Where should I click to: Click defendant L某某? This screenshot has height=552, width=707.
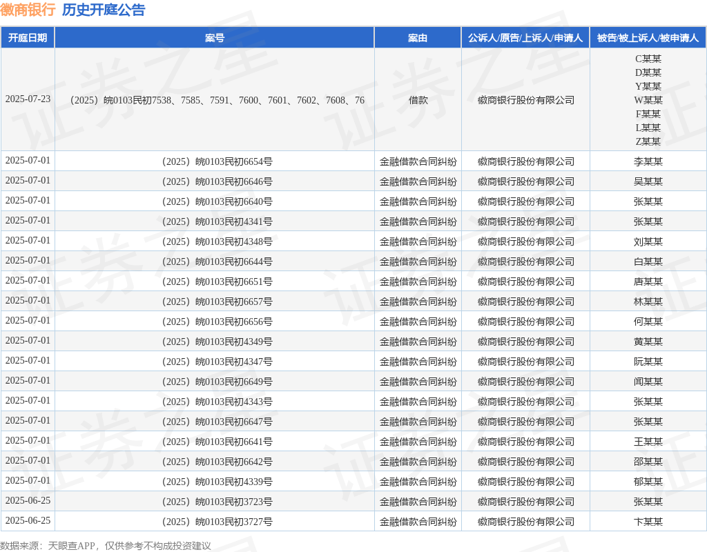tap(648, 128)
